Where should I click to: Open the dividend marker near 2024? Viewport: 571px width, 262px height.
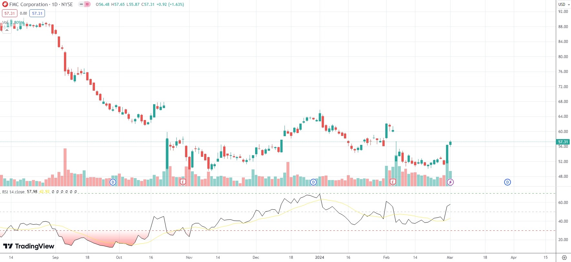tap(313, 182)
